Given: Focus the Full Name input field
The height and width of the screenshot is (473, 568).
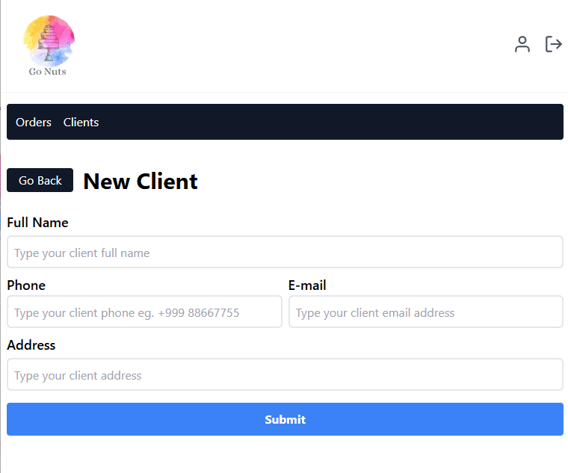Looking at the screenshot, I should (285, 252).
